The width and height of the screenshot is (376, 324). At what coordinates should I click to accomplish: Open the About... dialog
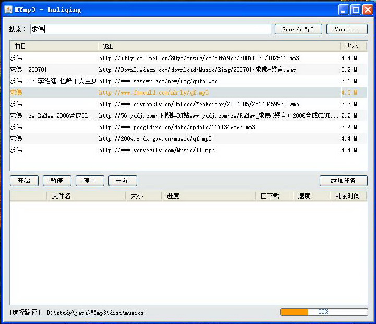[x=347, y=29]
